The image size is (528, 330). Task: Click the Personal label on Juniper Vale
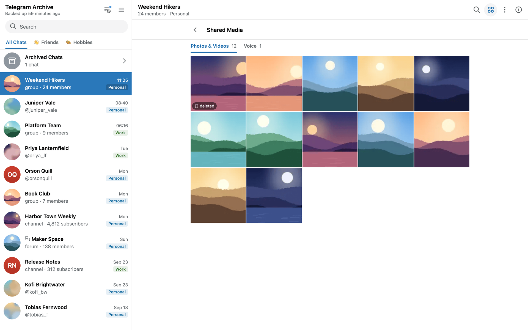[x=117, y=110]
